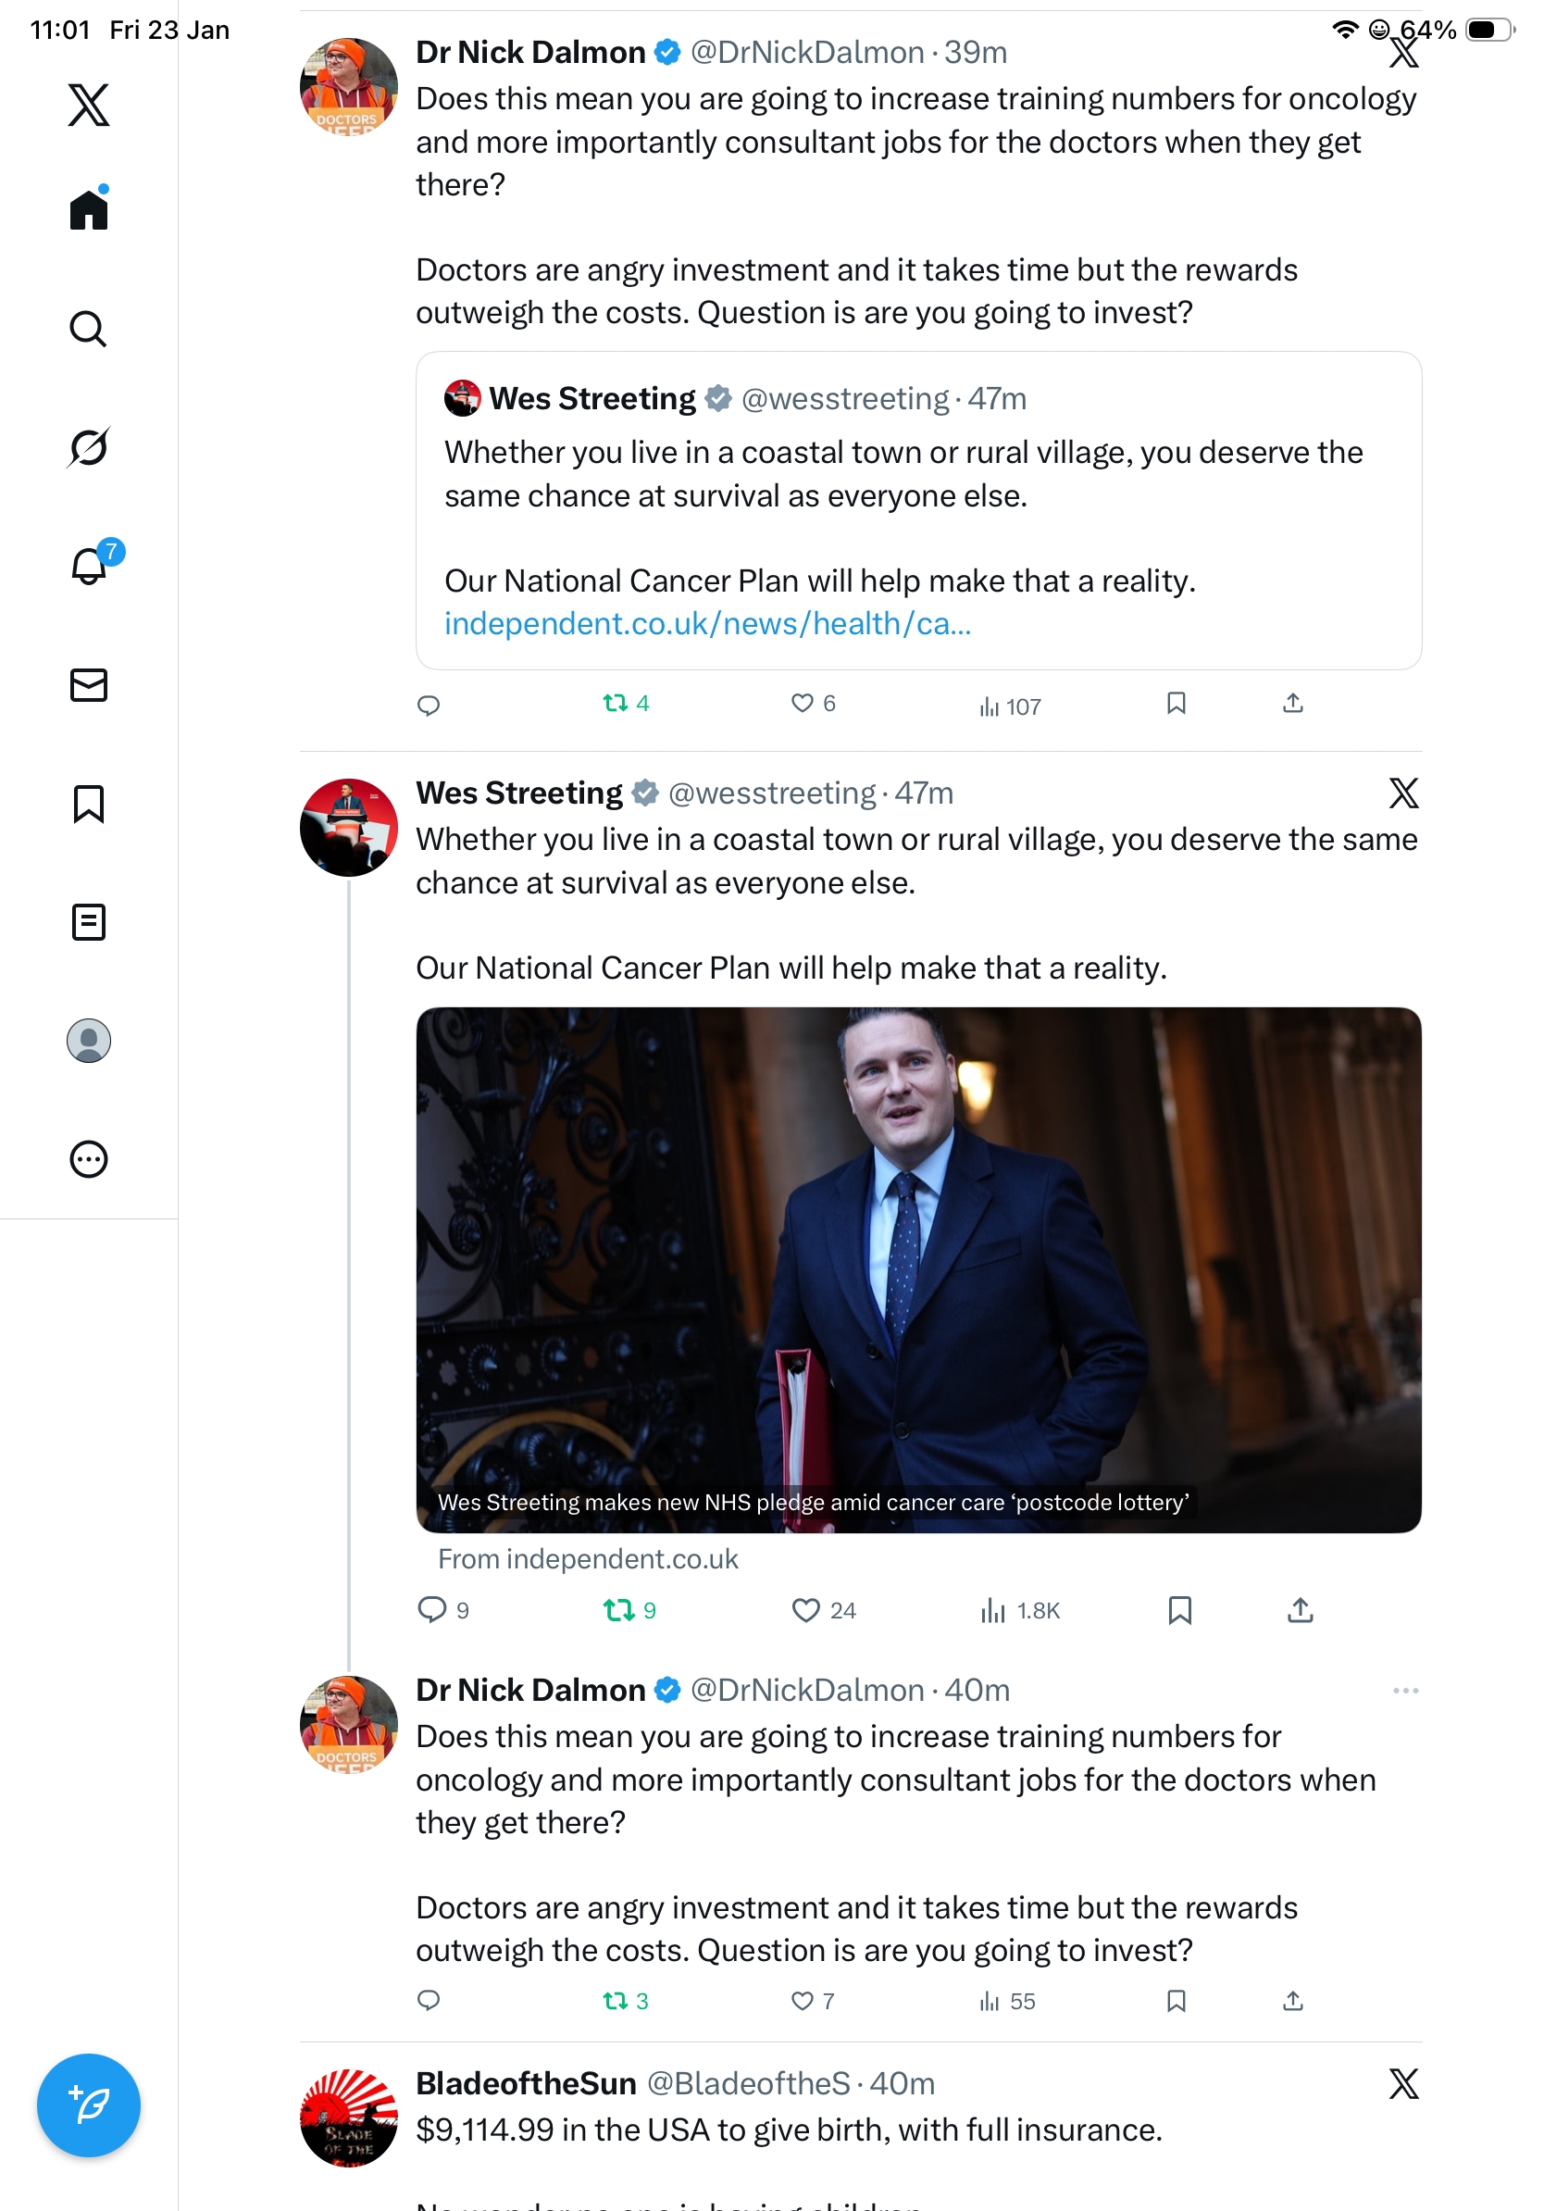Open Bookmarks in the sidebar
The width and height of the screenshot is (1544, 2211).
tap(89, 803)
